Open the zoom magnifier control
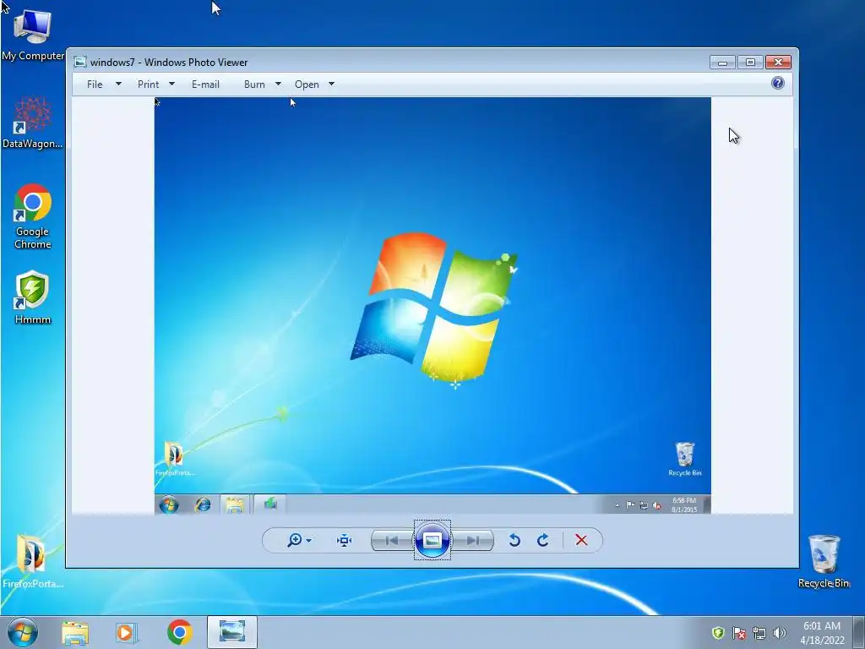The image size is (865, 649). click(x=295, y=540)
